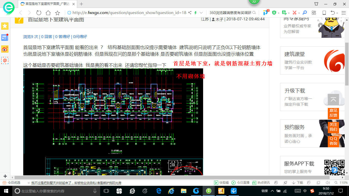Open a new tab with plus button
This screenshot has height=196, width=349.
point(82,4)
